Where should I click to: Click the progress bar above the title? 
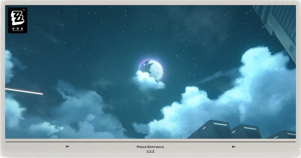pyautogui.click(x=150, y=142)
